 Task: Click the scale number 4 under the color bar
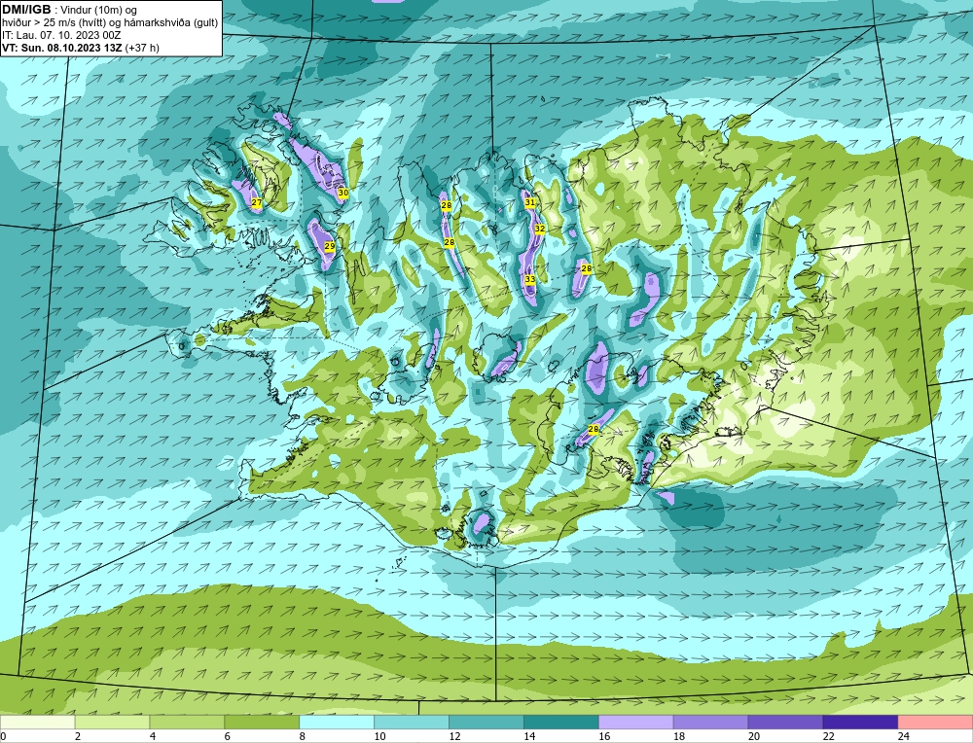click(154, 736)
